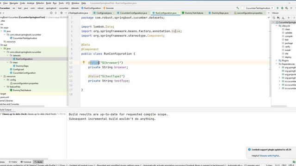Viewport: 296px width, 166px height.
Task: Select DummyTest.feature in the project tree
Action: click(x=22, y=90)
